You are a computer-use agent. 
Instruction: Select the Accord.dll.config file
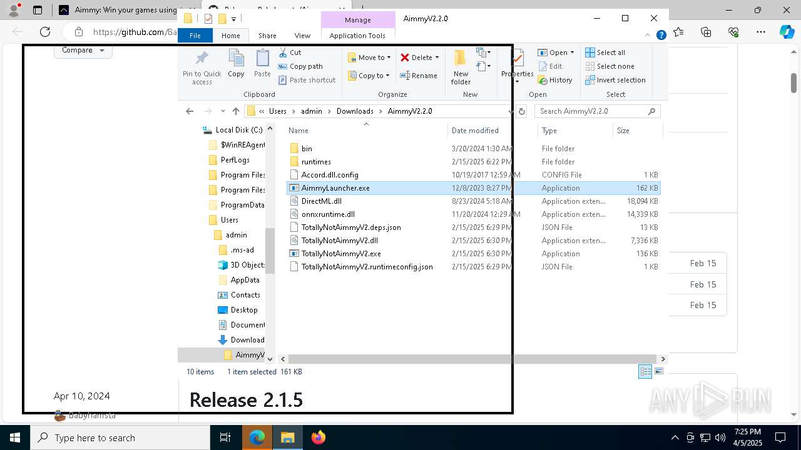[x=473, y=175]
